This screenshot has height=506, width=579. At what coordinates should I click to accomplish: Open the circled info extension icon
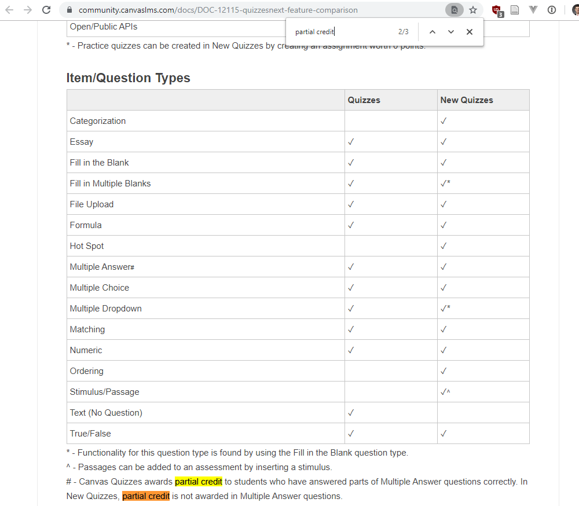click(x=552, y=10)
